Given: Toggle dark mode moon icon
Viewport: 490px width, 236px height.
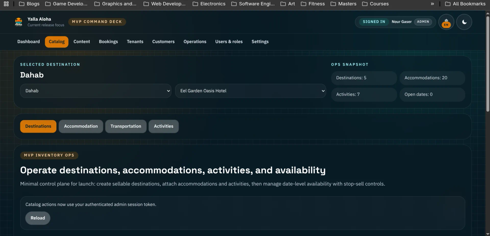Looking at the screenshot, I should click(464, 22).
